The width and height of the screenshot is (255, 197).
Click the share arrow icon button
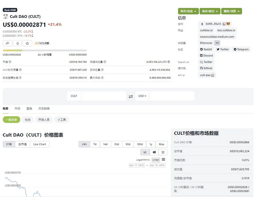[x=7, y=43]
